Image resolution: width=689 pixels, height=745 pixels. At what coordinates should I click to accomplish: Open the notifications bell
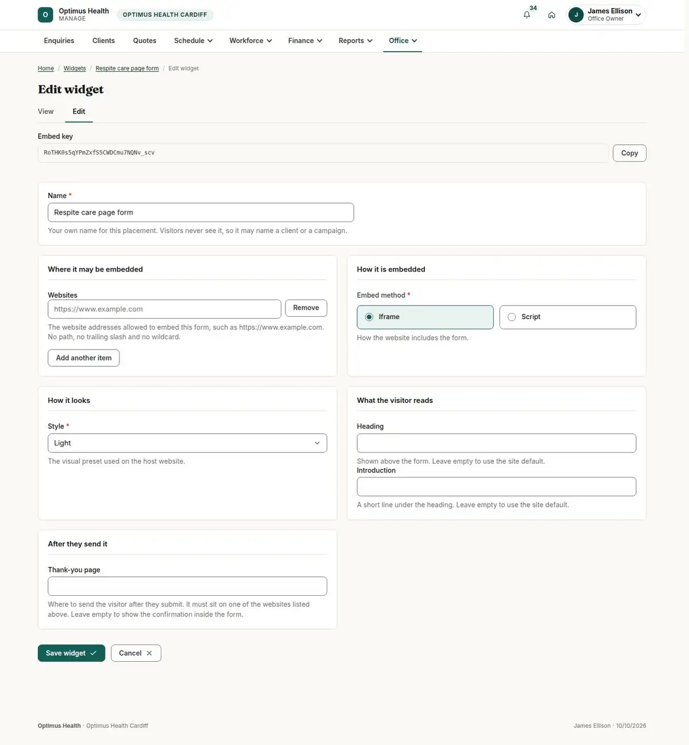[527, 15]
